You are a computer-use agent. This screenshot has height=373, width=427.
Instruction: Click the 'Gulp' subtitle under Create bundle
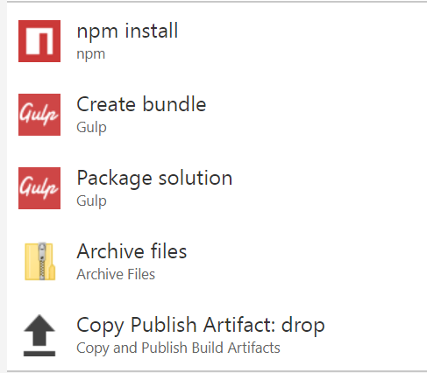(91, 128)
